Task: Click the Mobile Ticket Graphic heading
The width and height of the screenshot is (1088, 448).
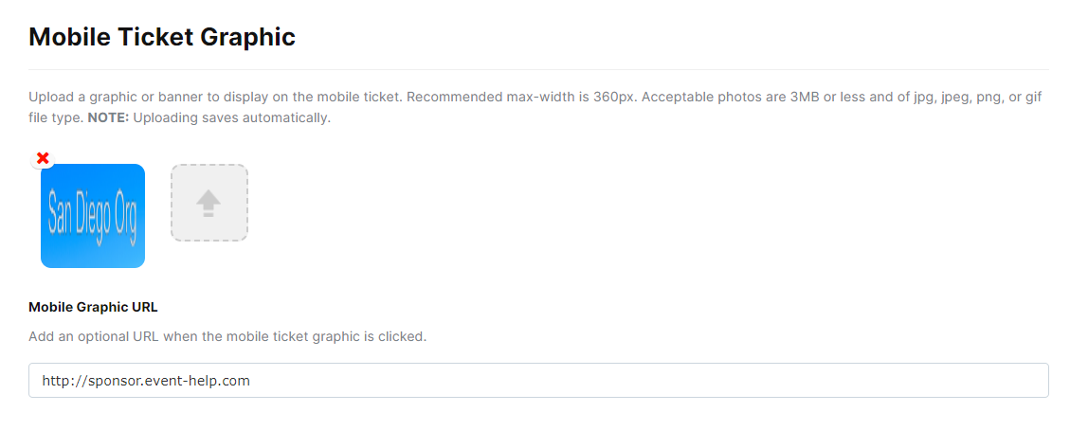Action: [162, 37]
